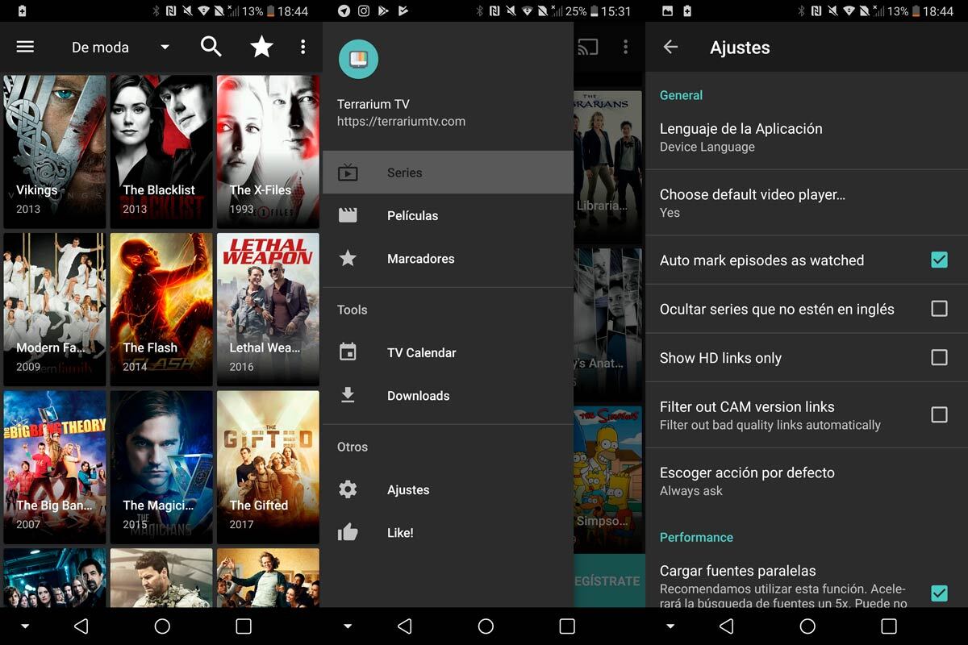
Task: Open the three-dot overflow menu beside the star
Action: pos(302,47)
